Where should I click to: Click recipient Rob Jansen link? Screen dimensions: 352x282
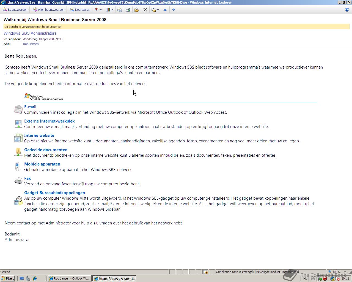(31, 44)
